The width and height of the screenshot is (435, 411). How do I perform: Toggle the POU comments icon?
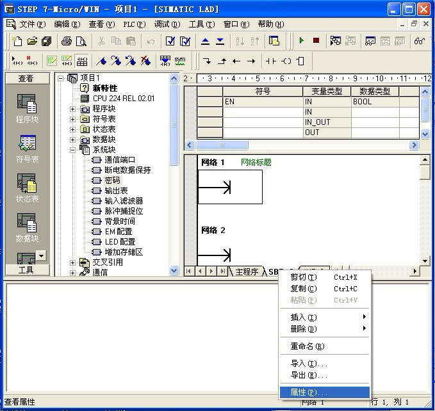click(x=52, y=61)
